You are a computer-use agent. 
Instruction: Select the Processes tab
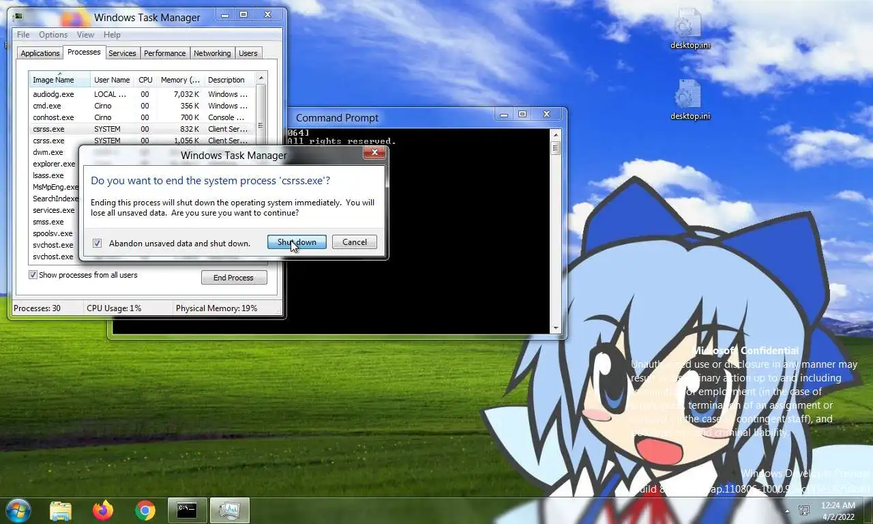tap(84, 52)
